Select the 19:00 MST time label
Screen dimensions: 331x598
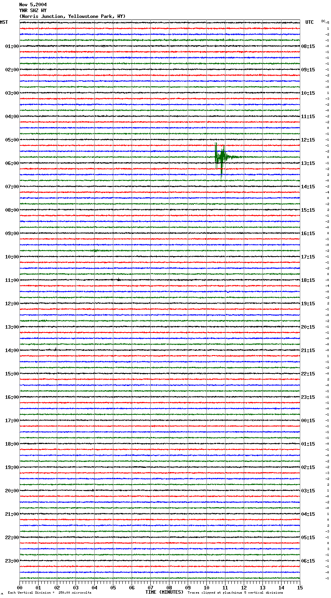[12, 467]
